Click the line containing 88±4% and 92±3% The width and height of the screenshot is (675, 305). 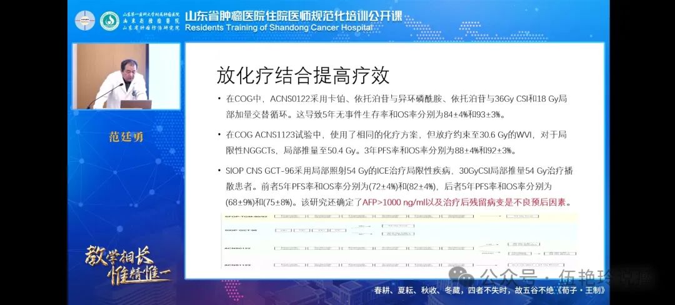tap(371, 151)
